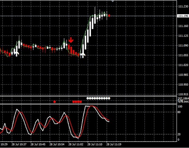Click the chart shift triangle at top
The width and height of the screenshot is (189, 148).
tap(113, 1)
